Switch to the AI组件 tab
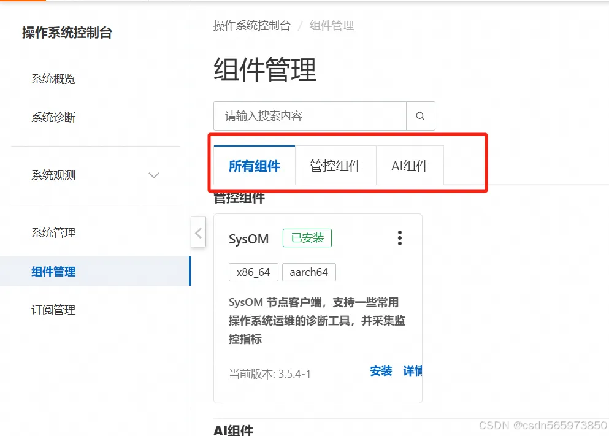Image resolution: width=609 pixels, height=436 pixels. click(410, 166)
